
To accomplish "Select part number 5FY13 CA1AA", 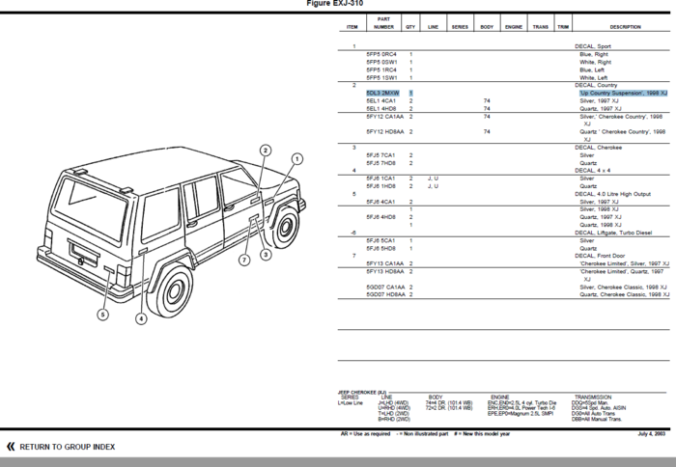I will click(385, 263).
